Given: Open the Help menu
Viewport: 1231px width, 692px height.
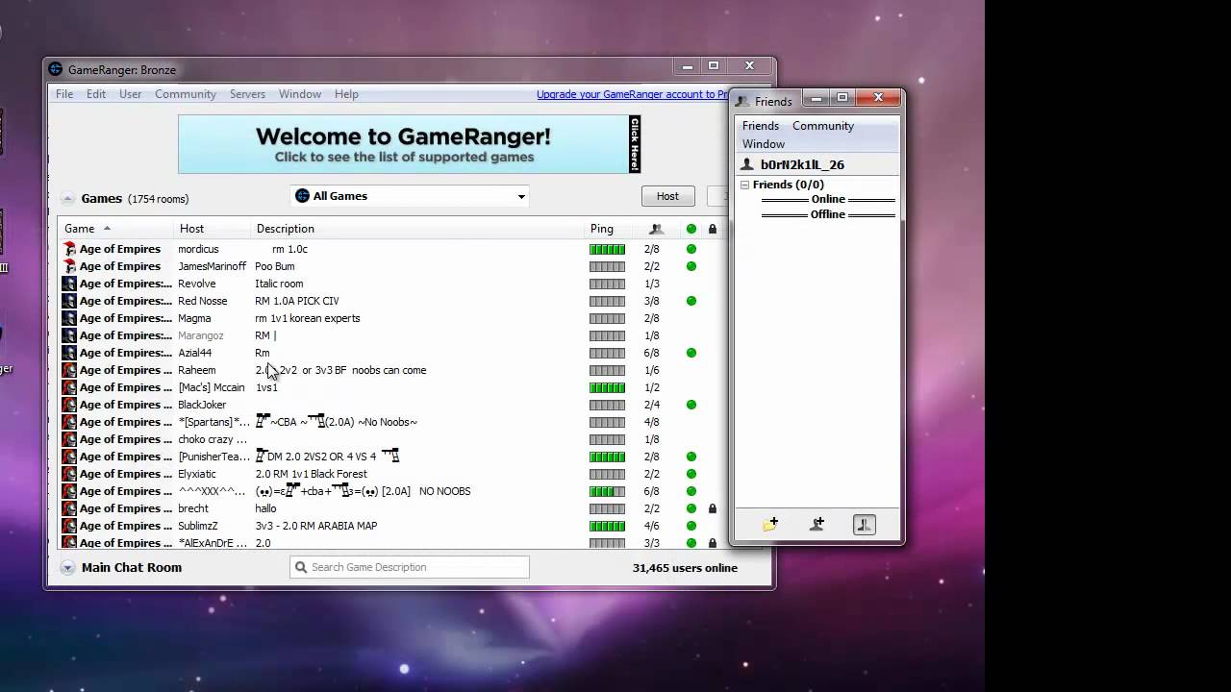Looking at the screenshot, I should pyautogui.click(x=346, y=94).
